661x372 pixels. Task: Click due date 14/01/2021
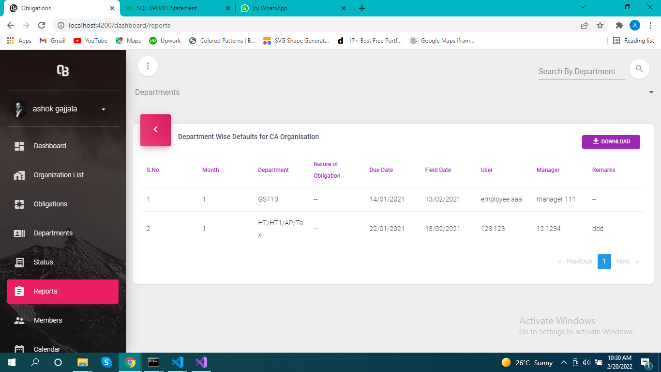tap(387, 199)
